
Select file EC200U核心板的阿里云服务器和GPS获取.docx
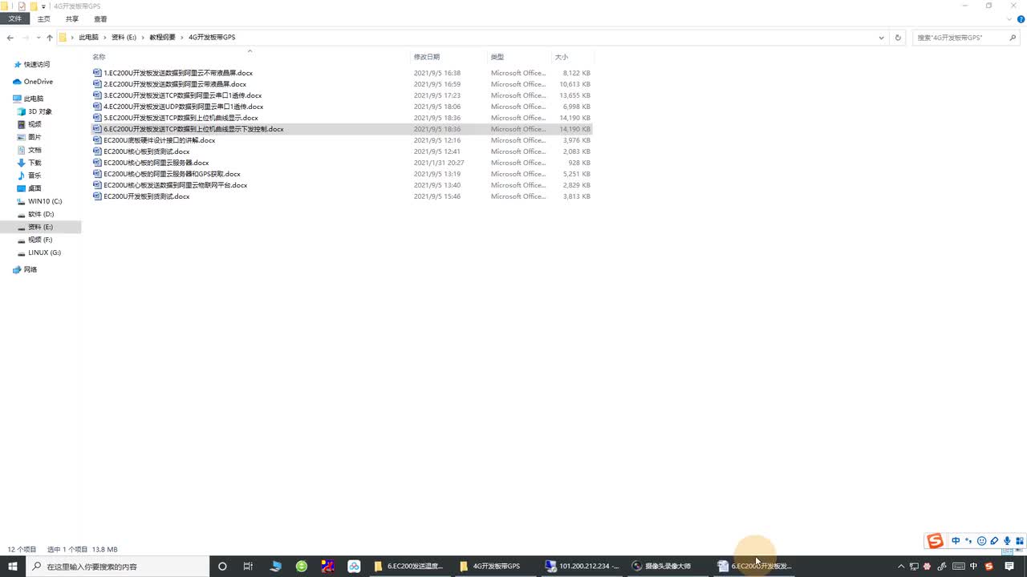(x=172, y=174)
